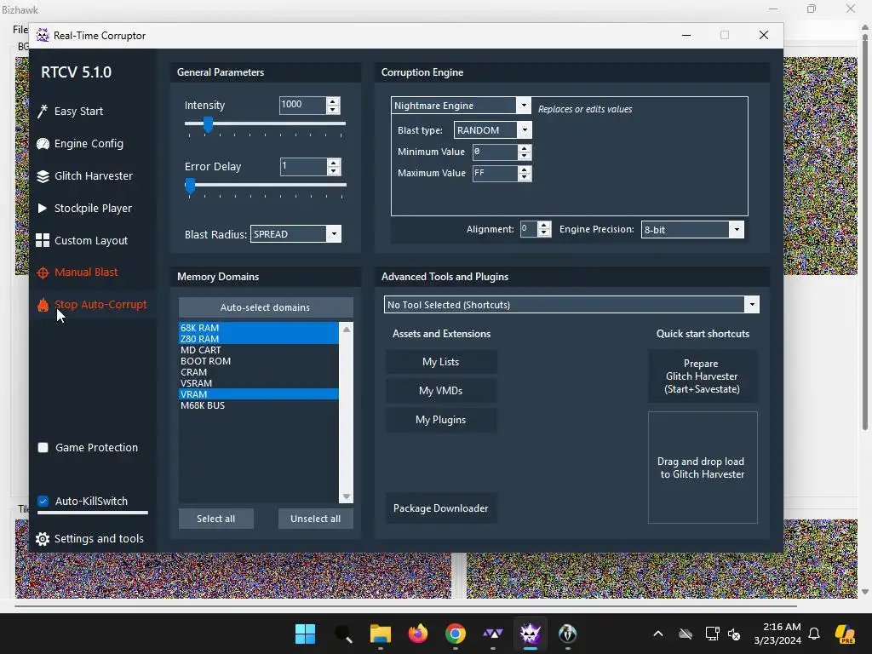
Task: Increase Alignment with the up arrow
Action: (544, 225)
